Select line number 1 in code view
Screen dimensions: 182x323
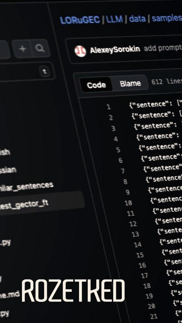pyautogui.click(x=108, y=107)
